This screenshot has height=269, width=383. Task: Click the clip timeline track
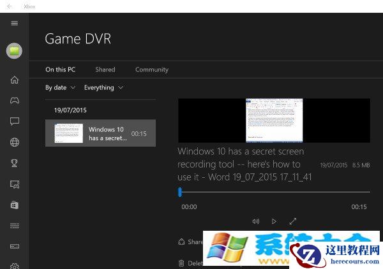point(274,192)
